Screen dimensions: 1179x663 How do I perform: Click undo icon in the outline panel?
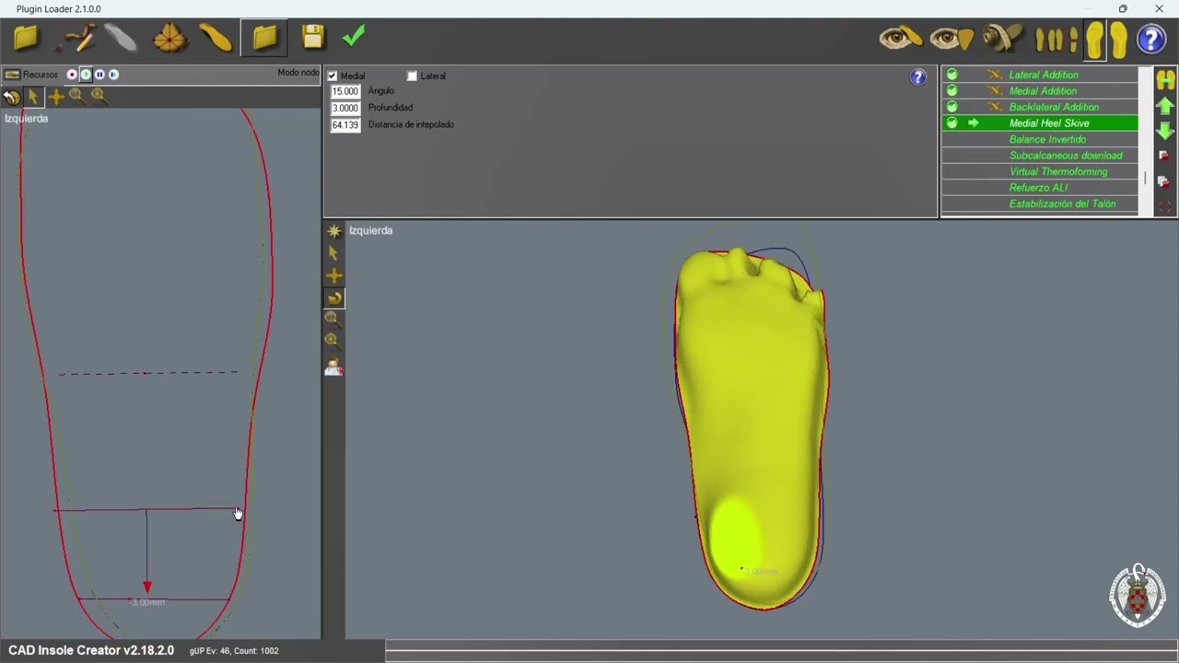click(11, 96)
